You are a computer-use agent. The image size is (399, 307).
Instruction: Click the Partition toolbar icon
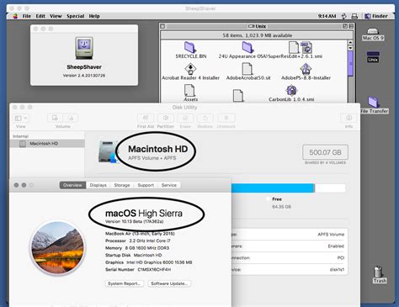pos(166,118)
